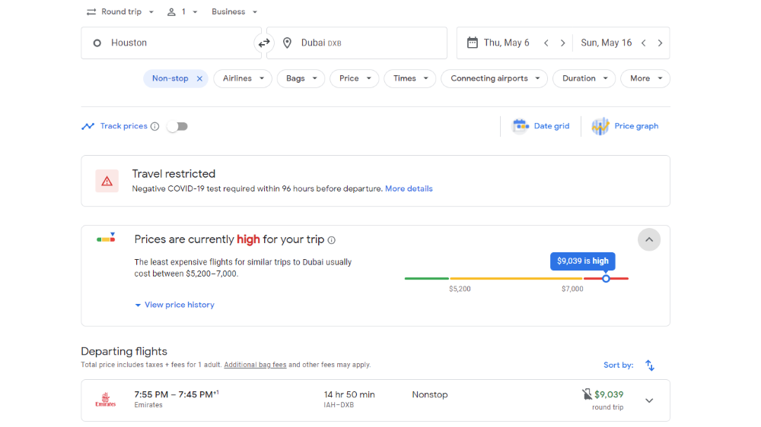
Task: Expand View price history
Action: [175, 305]
